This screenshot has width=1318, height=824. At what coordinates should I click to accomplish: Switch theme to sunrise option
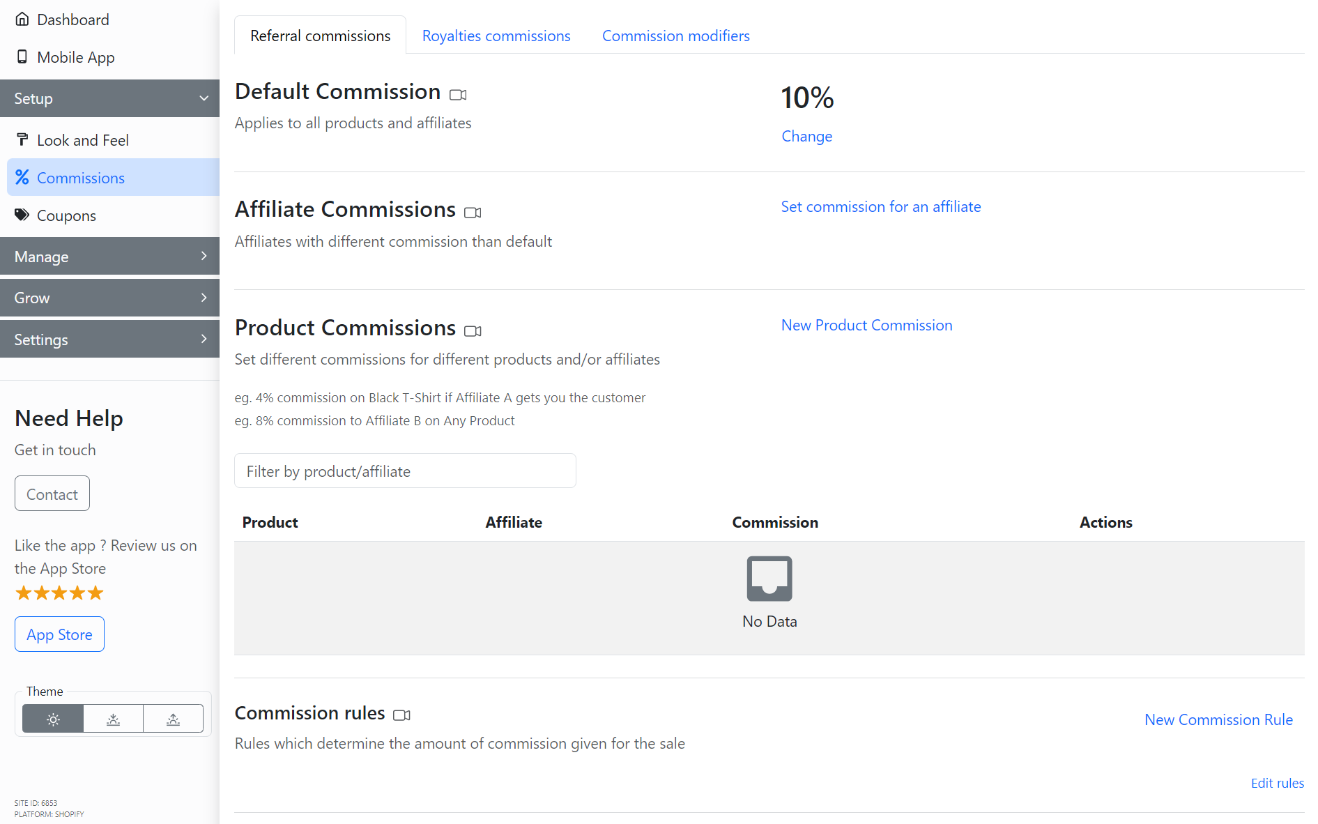coord(173,719)
